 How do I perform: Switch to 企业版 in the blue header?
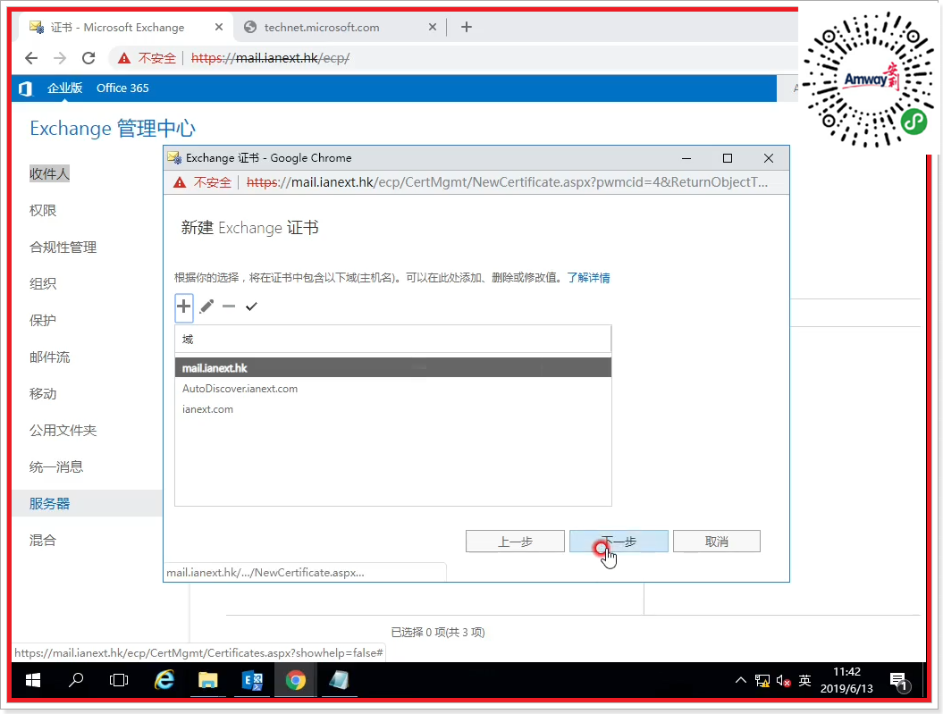point(65,88)
